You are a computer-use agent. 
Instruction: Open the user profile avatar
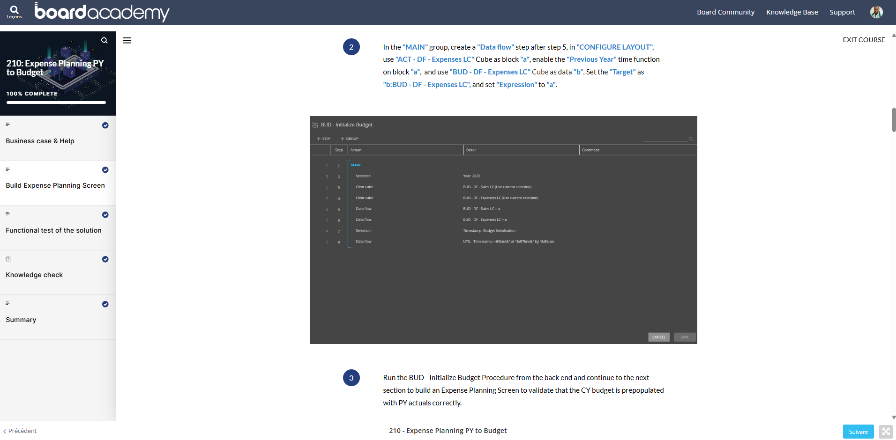[876, 12]
